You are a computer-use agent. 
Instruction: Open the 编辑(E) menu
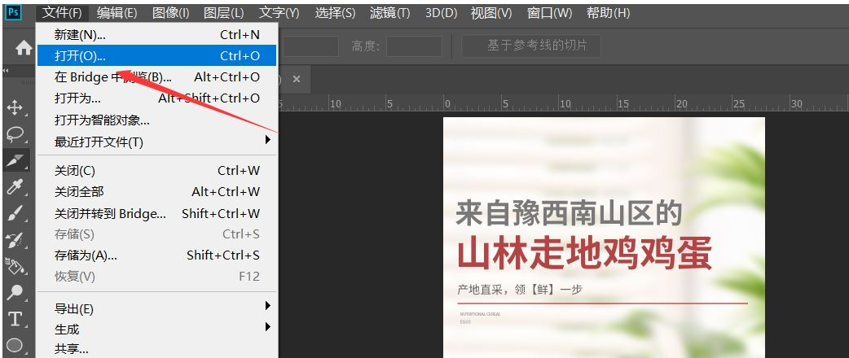[x=117, y=12]
